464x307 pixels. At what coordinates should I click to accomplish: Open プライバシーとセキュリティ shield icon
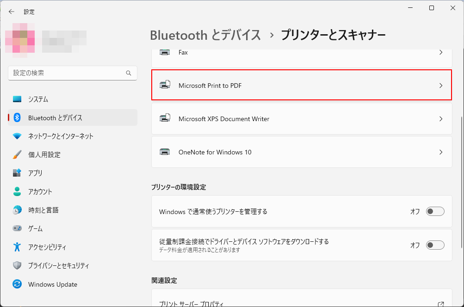click(17, 266)
